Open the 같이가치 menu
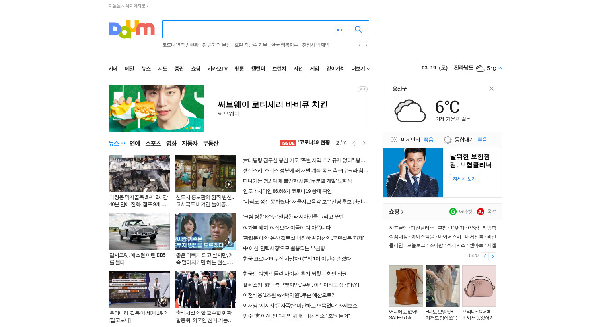The image size is (611, 327). 335,69
